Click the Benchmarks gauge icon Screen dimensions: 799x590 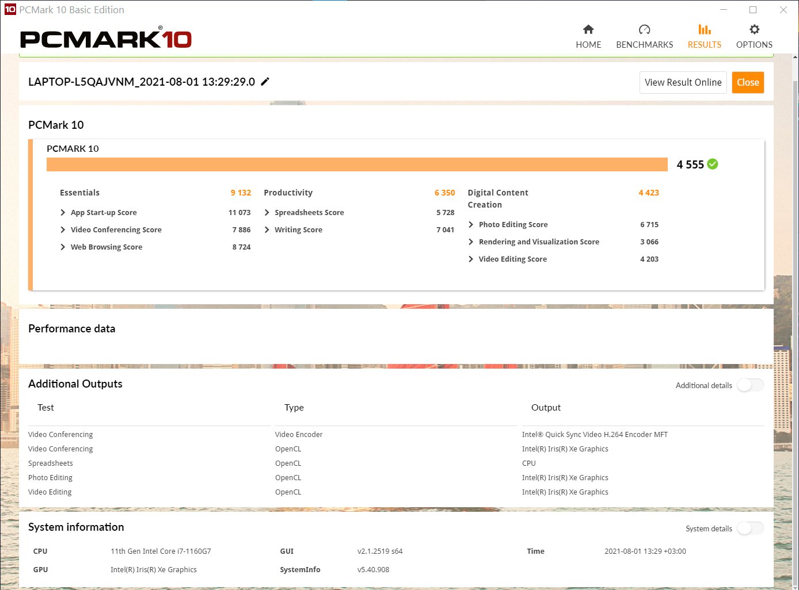tap(644, 29)
